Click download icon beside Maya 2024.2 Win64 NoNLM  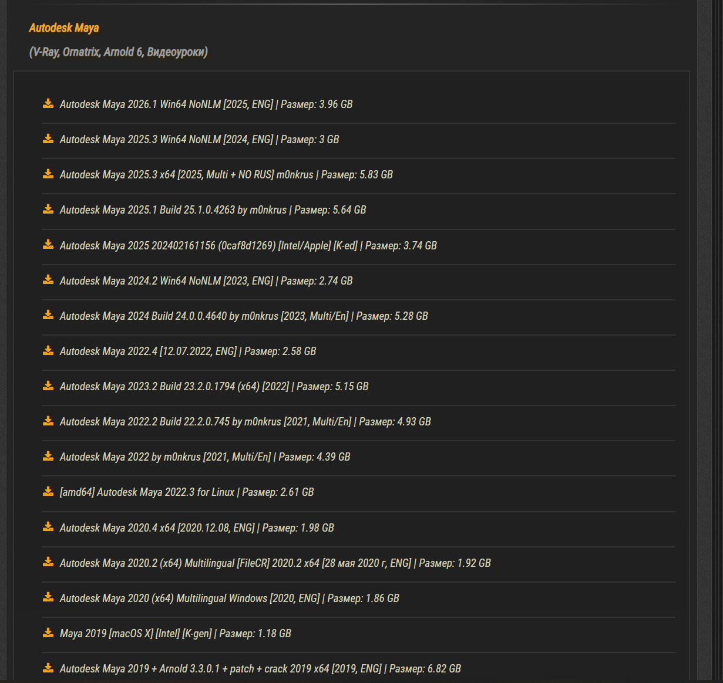48,280
